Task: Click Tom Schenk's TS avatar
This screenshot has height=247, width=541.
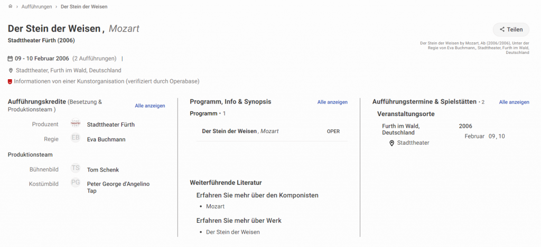Action: point(76,168)
